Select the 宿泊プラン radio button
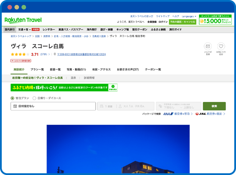This screenshot has width=236, height=175. tap(12, 98)
